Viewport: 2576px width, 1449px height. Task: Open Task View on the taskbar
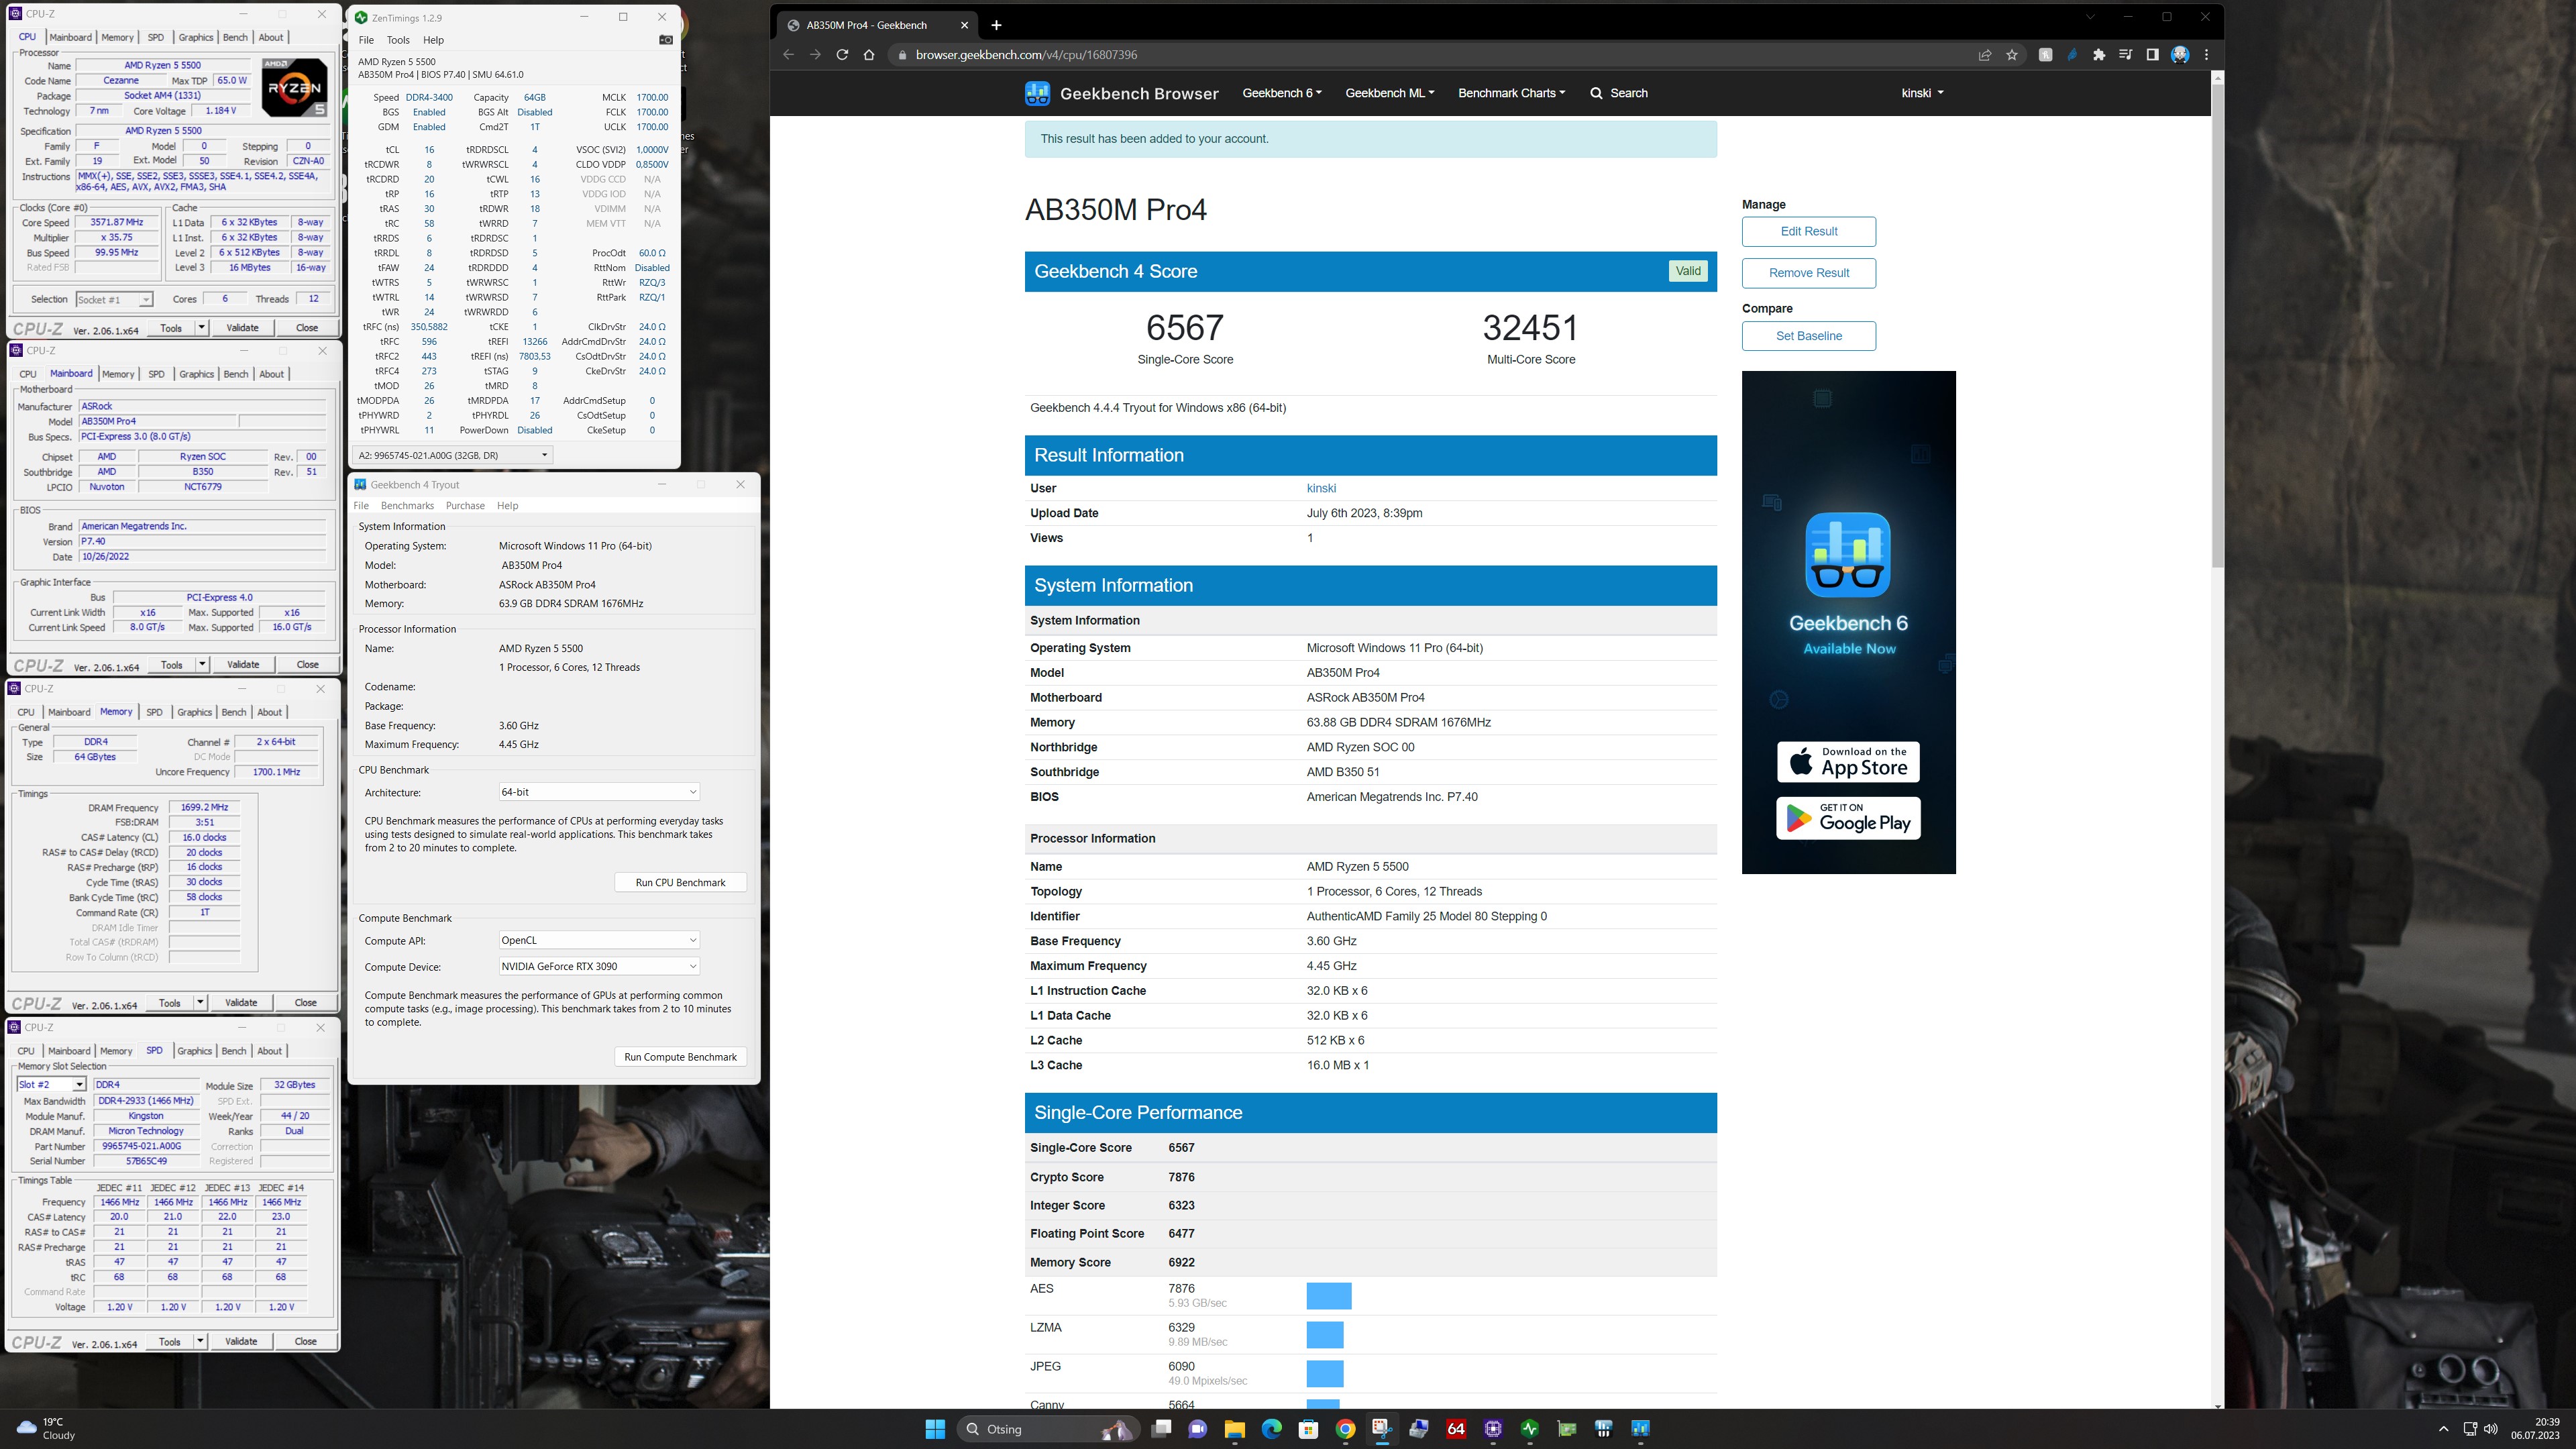pos(1161,1429)
